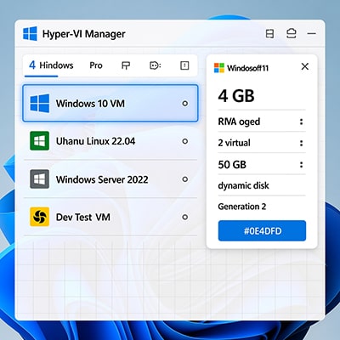Toggle the radio circle for Uhanu Linux 22.04
Image resolution: width=340 pixels, height=340 pixels.
point(185,141)
